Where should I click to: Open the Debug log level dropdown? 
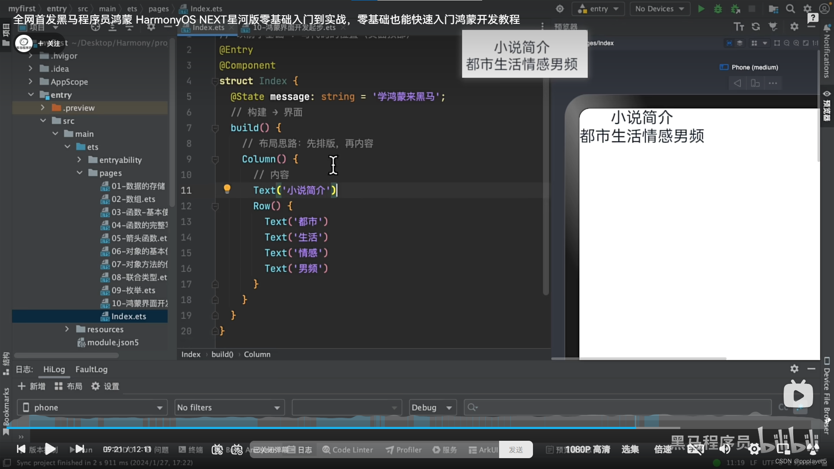click(x=433, y=407)
